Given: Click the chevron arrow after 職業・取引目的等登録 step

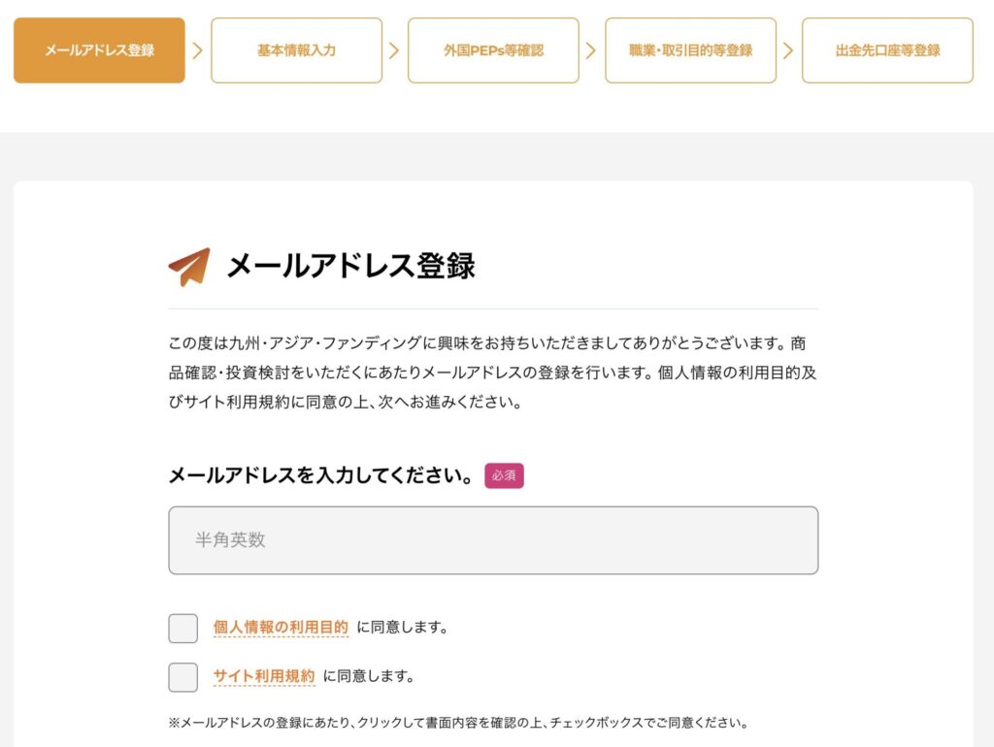Looking at the screenshot, I should [x=788, y=50].
